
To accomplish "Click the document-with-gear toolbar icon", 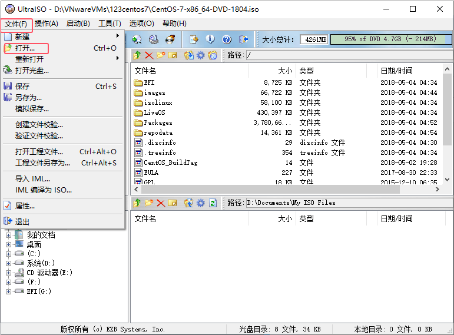I will pos(194,39).
